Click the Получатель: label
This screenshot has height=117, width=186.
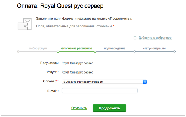(49, 63)
